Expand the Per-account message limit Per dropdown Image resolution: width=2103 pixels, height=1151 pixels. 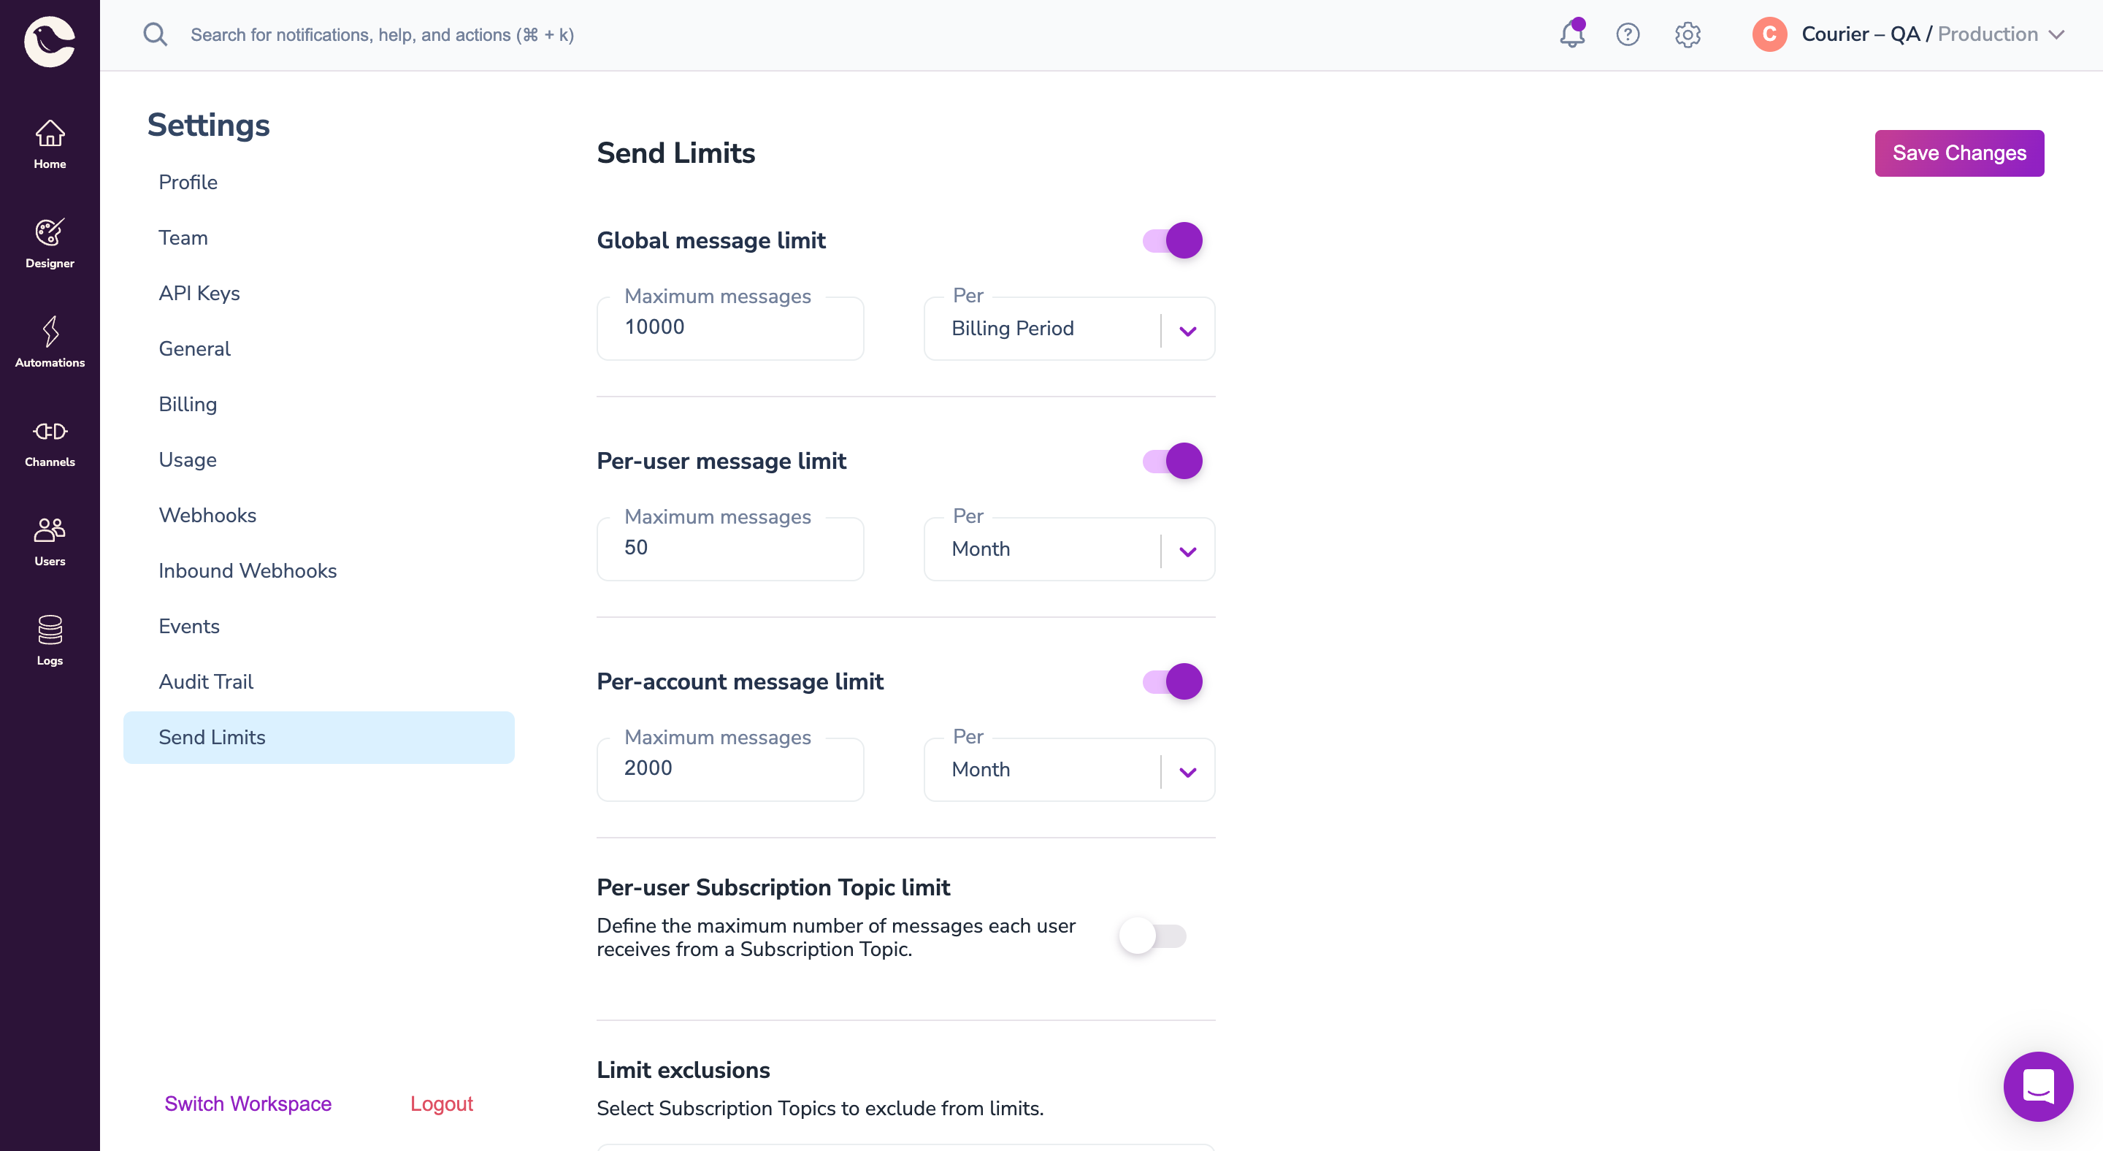[1187, 768]
